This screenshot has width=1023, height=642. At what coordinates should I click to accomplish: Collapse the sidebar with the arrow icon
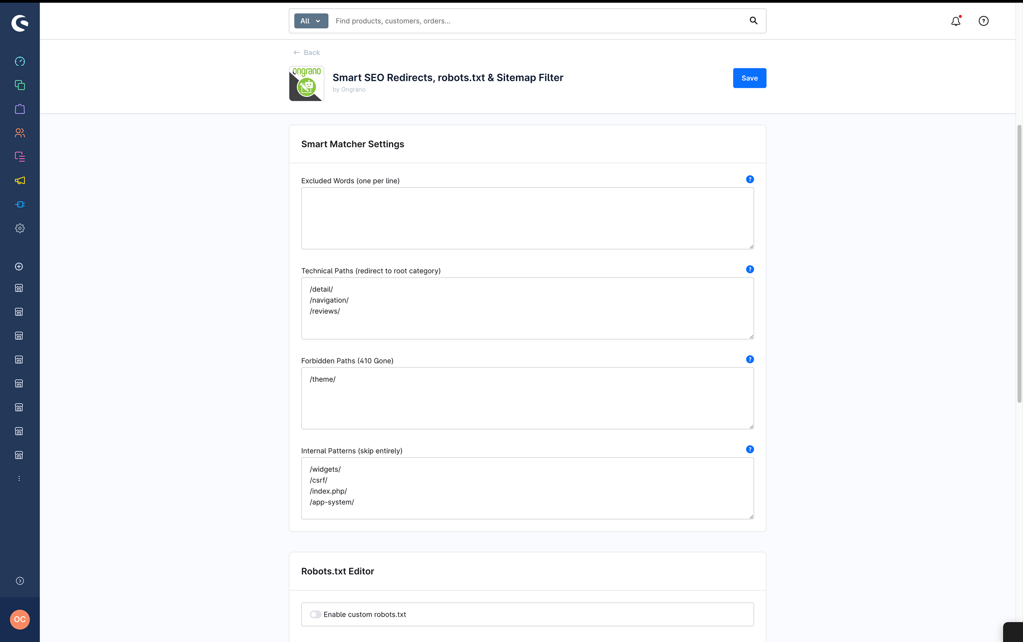(19, 581)
